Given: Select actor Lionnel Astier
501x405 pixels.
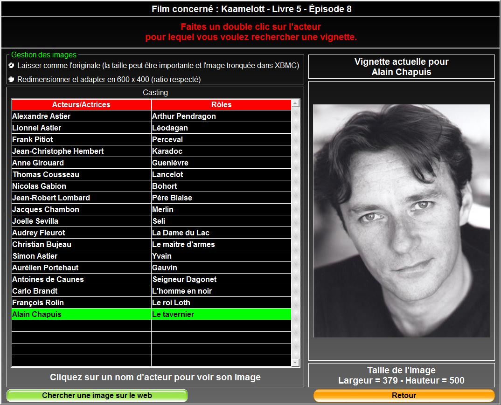Looking at the screenshot, I should coord(81,128).
